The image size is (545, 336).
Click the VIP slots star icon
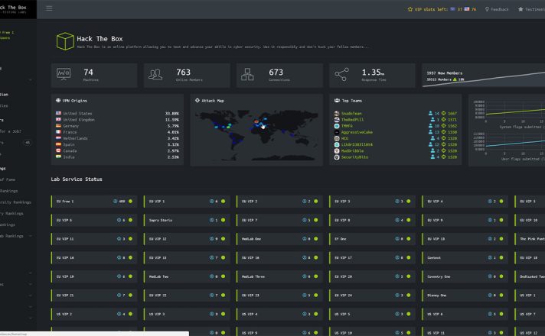pyautogui.click(x=410, y=9)
